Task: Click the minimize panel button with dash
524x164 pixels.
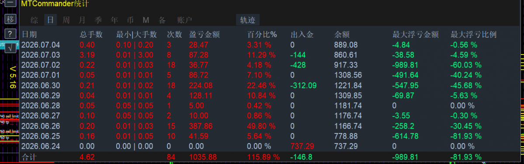Action: tap(10, 3)
